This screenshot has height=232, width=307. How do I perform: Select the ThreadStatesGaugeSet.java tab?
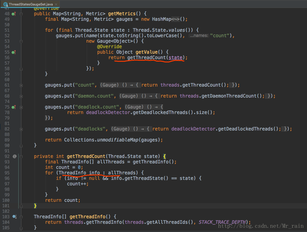pos(31,4)
